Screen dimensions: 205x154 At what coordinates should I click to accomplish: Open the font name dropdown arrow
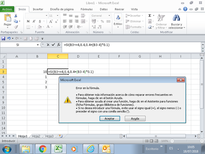(x=46, y=16)
